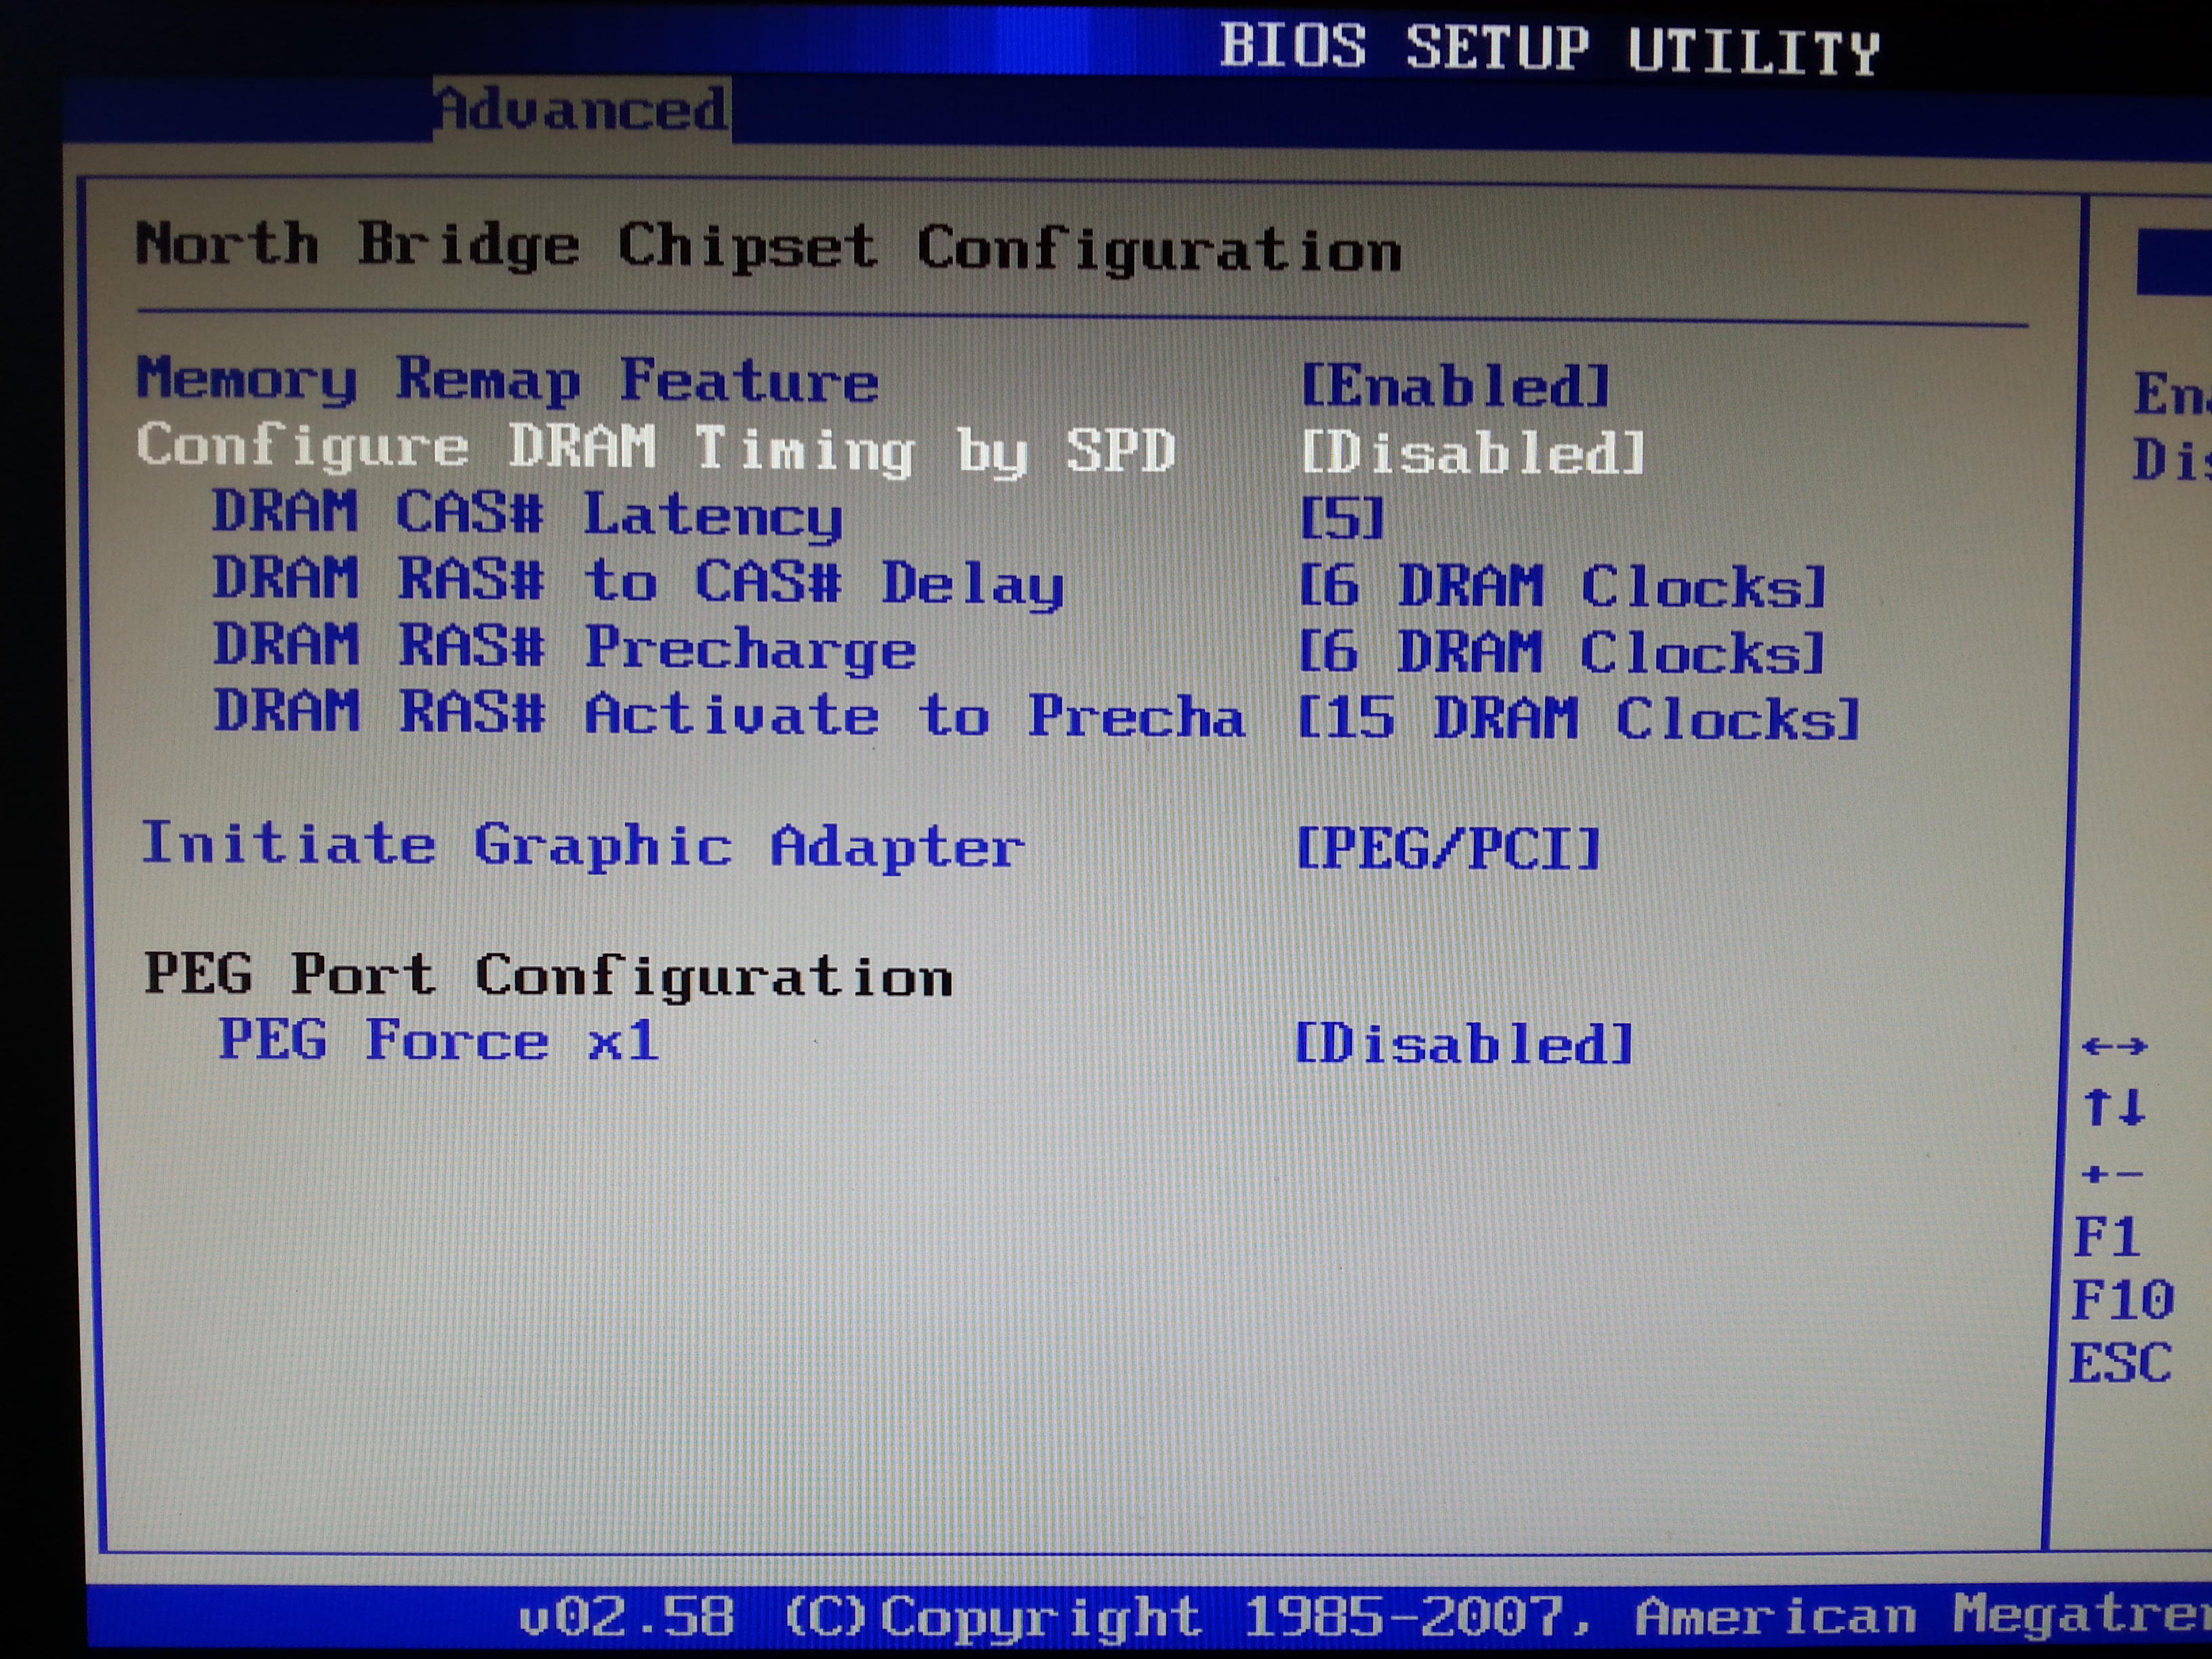The width and height of the screenshot is (2212, 1659).
Task: Adjust the 15 DRAM Clocks value
Action: (x=1577, y=720)
